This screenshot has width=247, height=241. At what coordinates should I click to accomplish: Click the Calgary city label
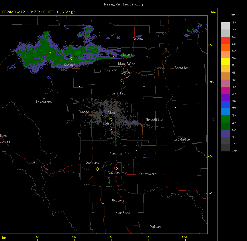click(114, 173)
